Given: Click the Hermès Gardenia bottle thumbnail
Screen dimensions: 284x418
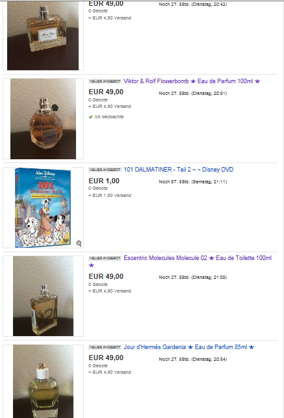Looking at the screenshot, I should coord(43,382).
